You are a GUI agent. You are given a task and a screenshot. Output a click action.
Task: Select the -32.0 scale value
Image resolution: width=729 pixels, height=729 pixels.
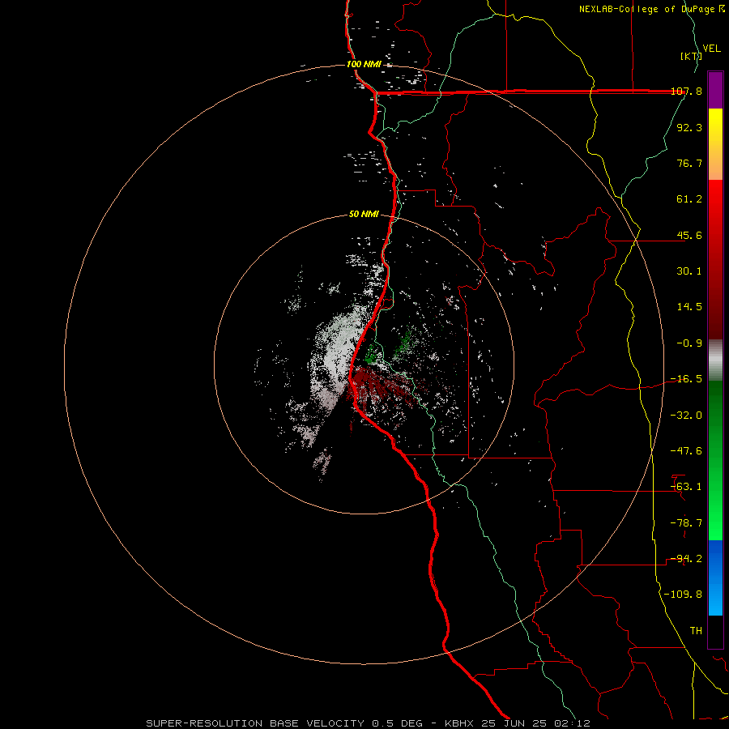pos(686,416)
